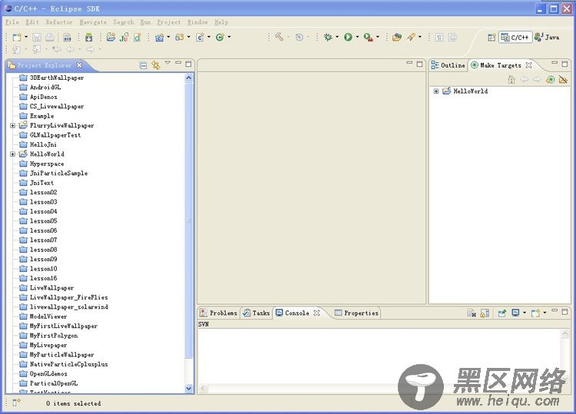
Task: Open the Window menu
Action: [x=197, y=22]
